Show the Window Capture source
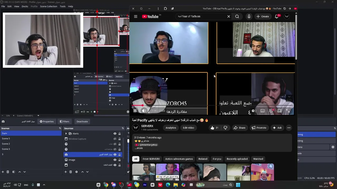Viewport: 337px width, 189px height. pos(115,139)
